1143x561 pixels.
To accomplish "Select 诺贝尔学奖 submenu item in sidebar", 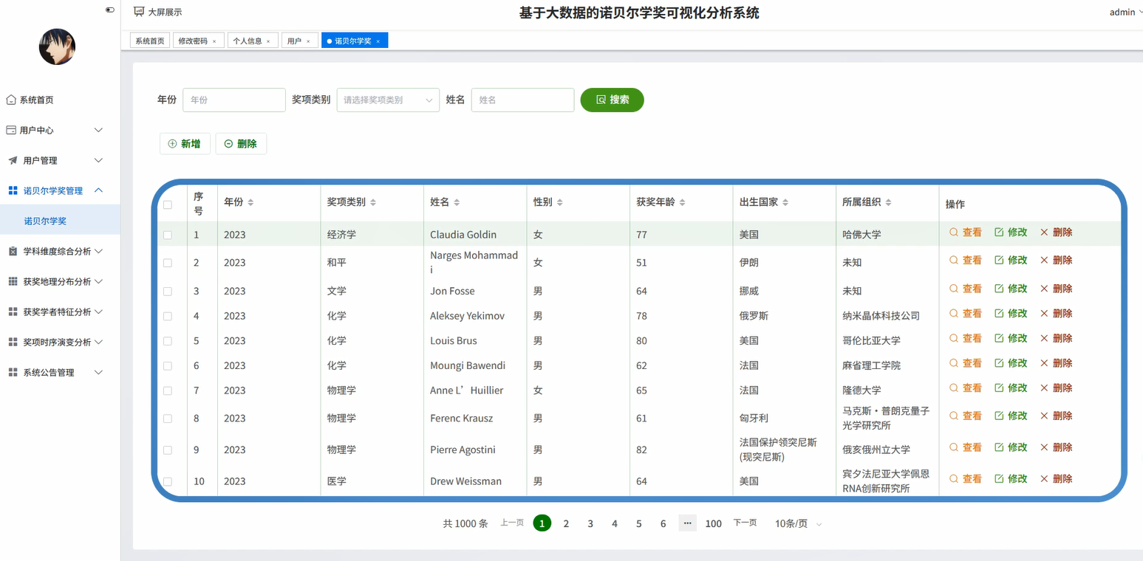I will 60,221.
